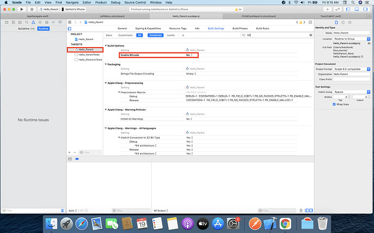
Task: Click the Basic settings filter
Action: pyautogui.click(x=109, y=35)
